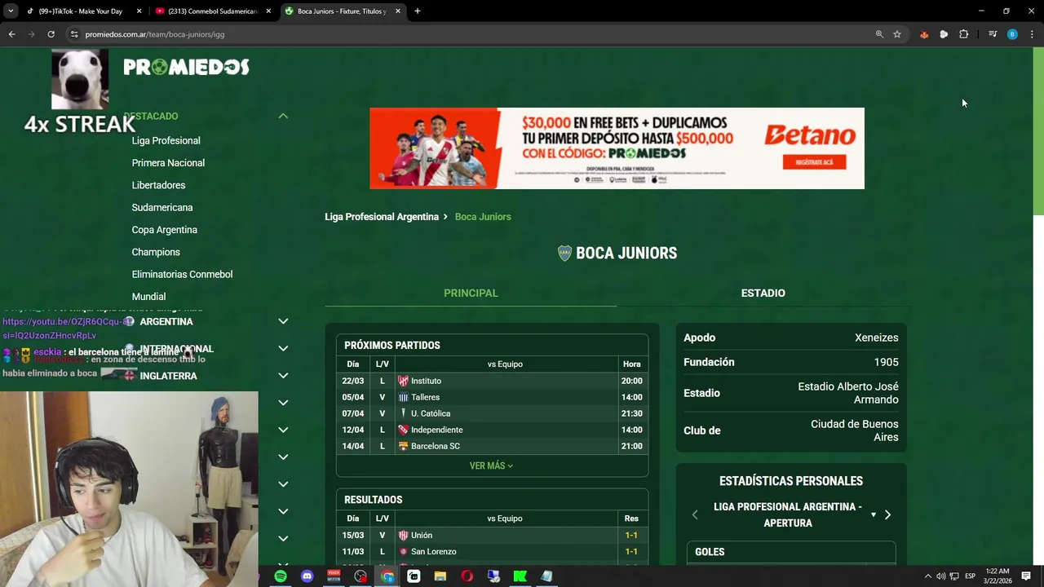
Task: Open File Explorer from the taskbar
Action: pyautogui.click(x=440, y=576)
